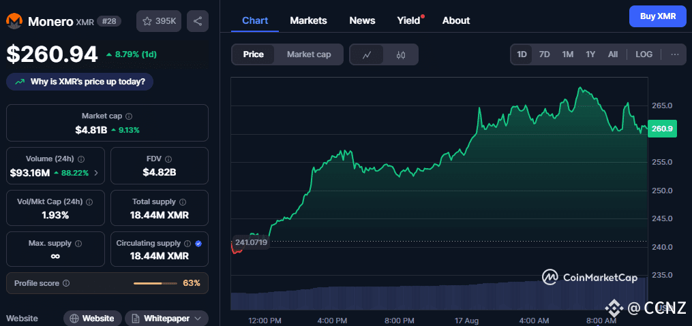Screen dimensions: 692x326
Task: Open the Chart tab
Action: (x=255, y=20)
